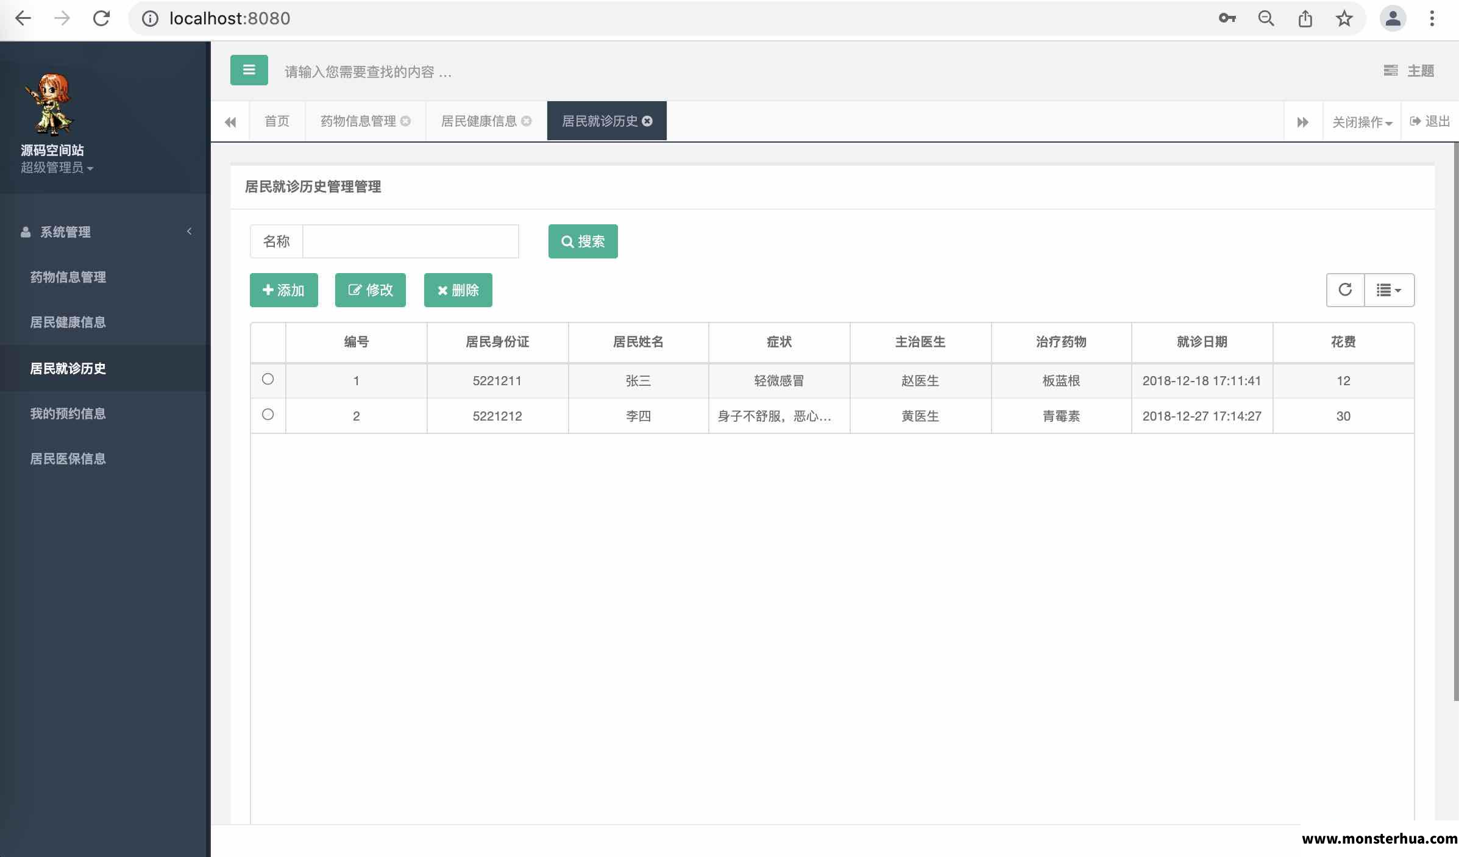Click the 就诊日期 column header

pyautogui.click(x=1202, y=342)
